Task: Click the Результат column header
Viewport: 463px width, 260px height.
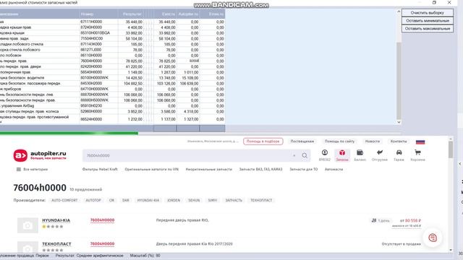Action: (131, 14)
